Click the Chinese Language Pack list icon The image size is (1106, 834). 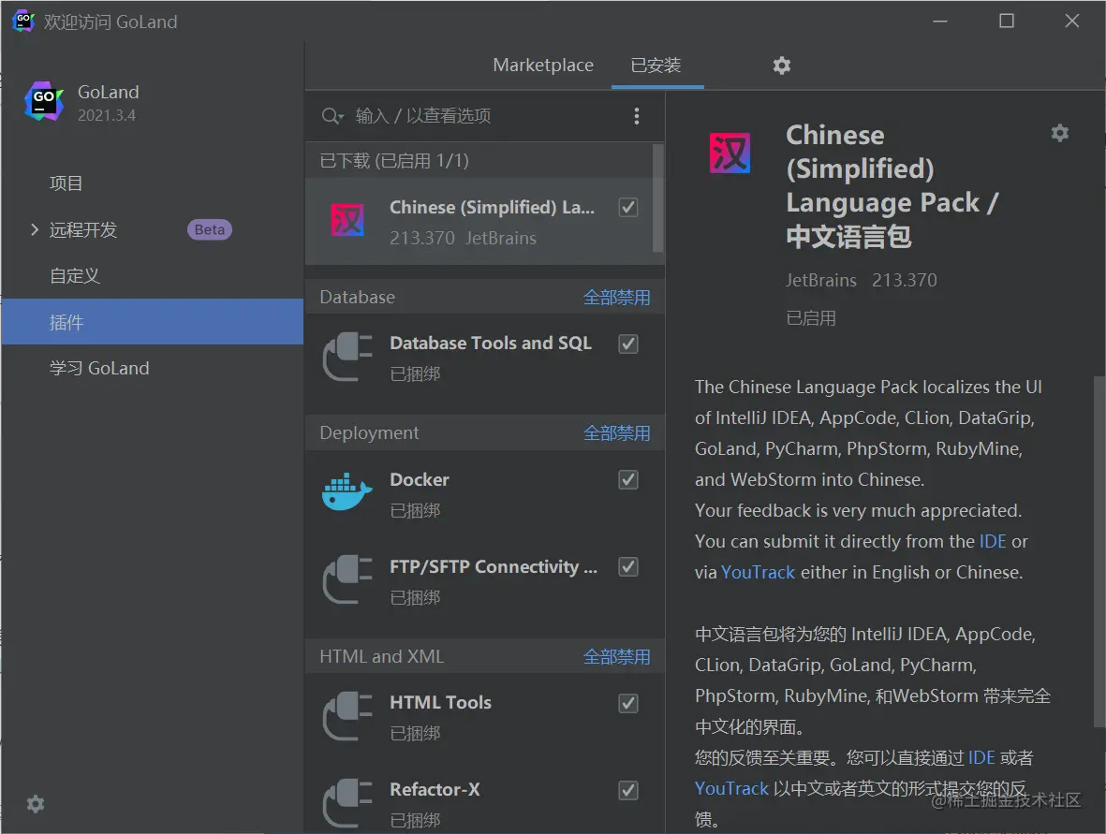[x=347, y=220]
